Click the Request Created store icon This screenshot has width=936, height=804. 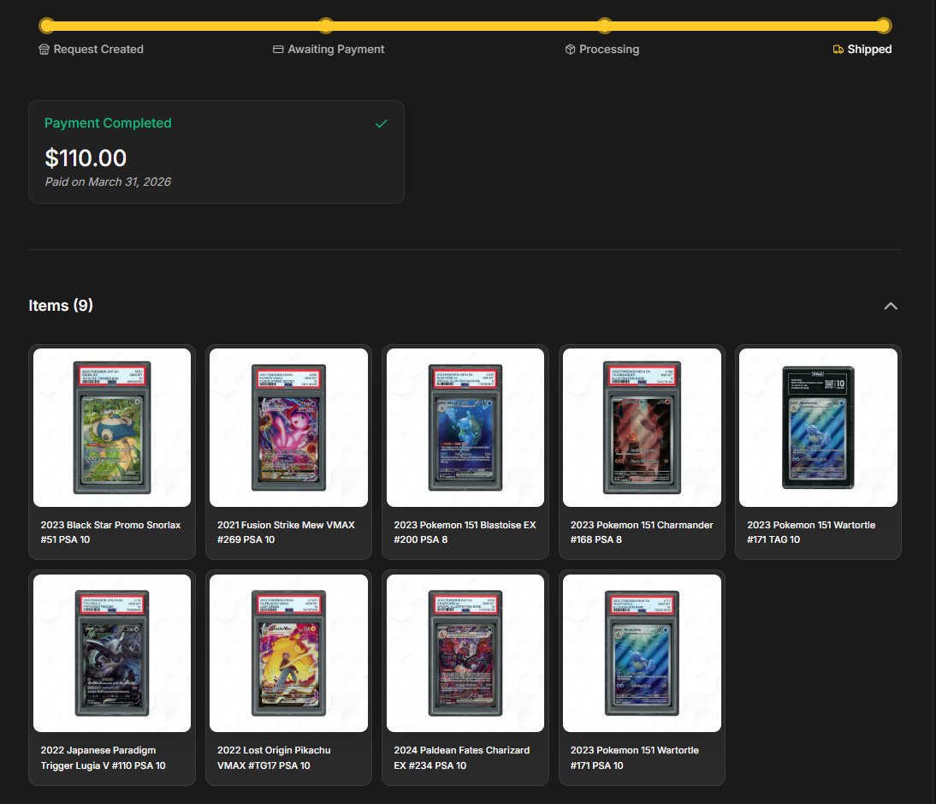44,50
